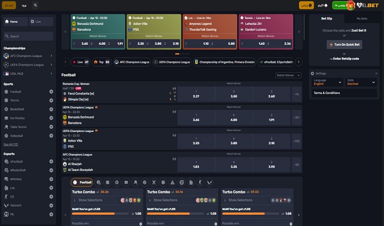Select odds 1.83 for Al Sharjah

pyautogui.click(x=196, y=165)
